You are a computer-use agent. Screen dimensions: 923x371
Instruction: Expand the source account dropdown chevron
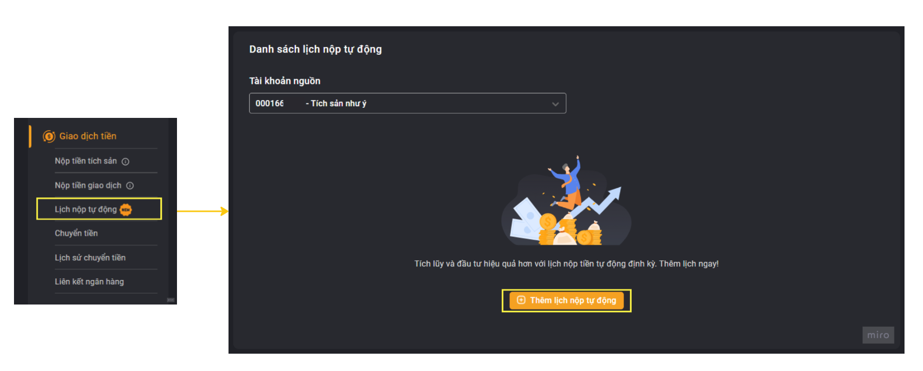pos(555,104)
